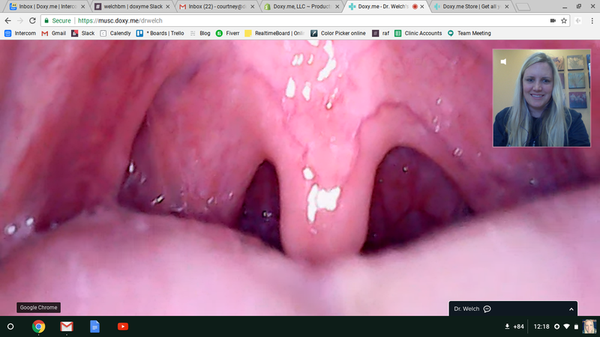Open Gmail app in the shelf
This screenshot has width=600, height=337.
click(x=66, y=327)
